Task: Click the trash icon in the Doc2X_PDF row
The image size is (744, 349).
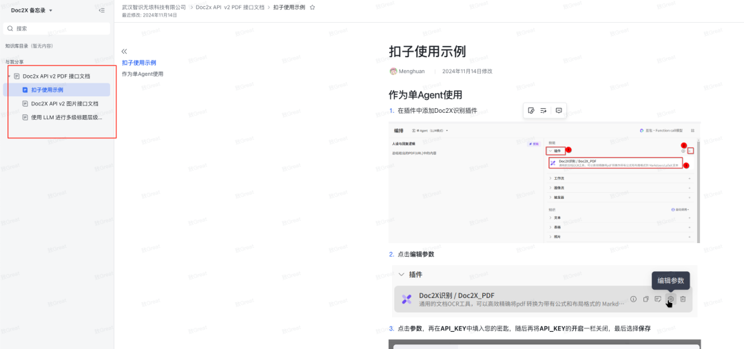Action: tap(683, 299)
